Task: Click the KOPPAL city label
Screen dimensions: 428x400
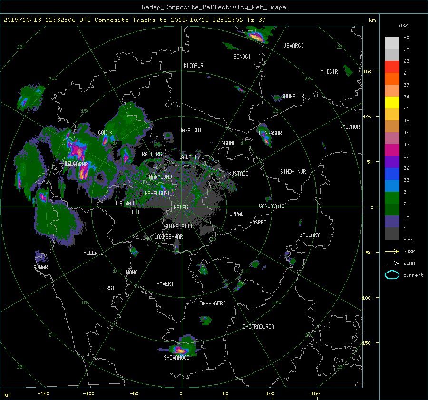Action: (235, 214)
